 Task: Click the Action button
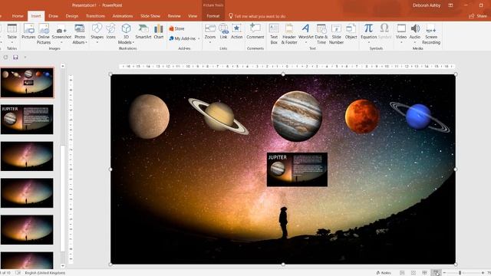[237, 31]
